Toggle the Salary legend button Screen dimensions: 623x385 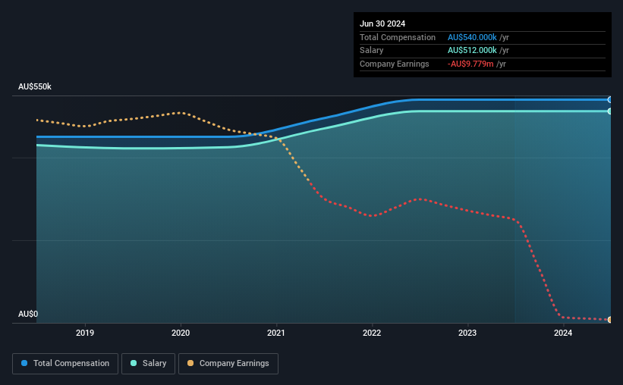click(148, 364)
